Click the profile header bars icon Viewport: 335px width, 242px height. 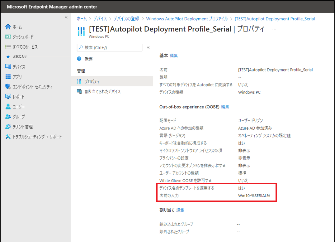point(81,31)
